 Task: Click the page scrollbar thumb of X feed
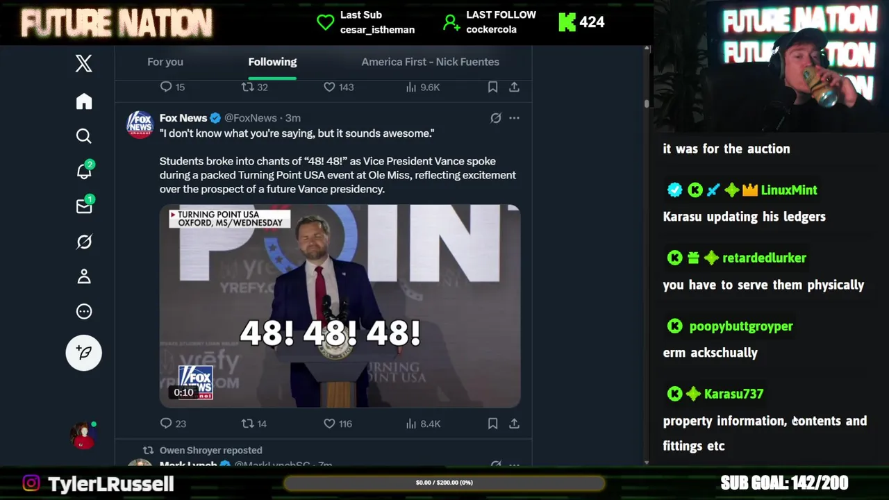[x=647, y=103]
